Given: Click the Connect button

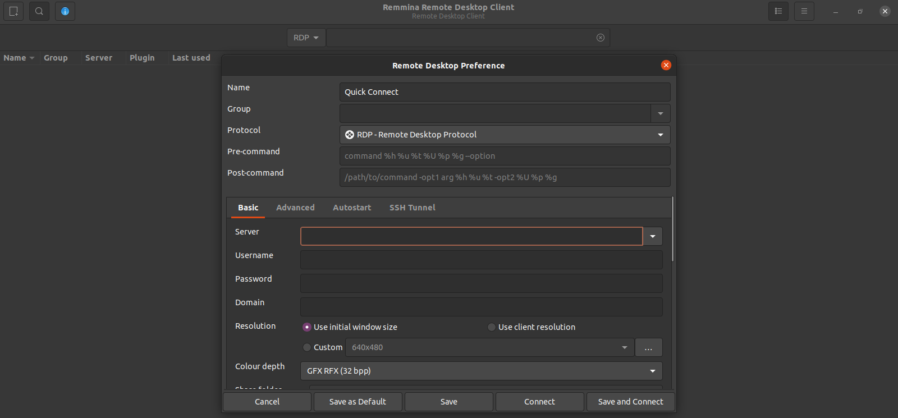Looking at the screenshot, I should pyautogui.click(x=540, y=402).
